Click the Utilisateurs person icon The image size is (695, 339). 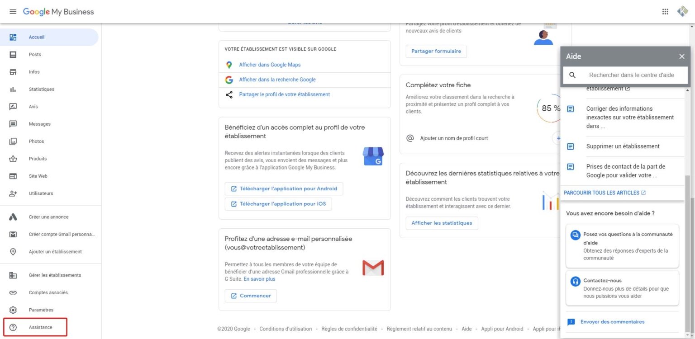click(x=13, y=193)
